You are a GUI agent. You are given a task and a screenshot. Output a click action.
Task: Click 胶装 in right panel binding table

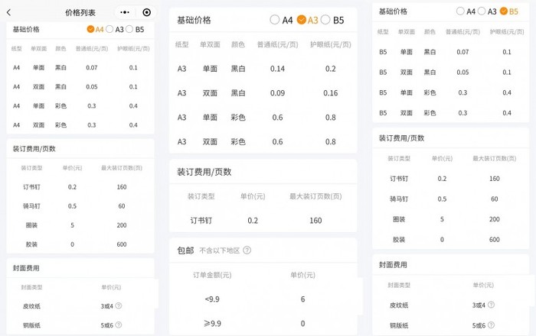click(x=399, y=240)
